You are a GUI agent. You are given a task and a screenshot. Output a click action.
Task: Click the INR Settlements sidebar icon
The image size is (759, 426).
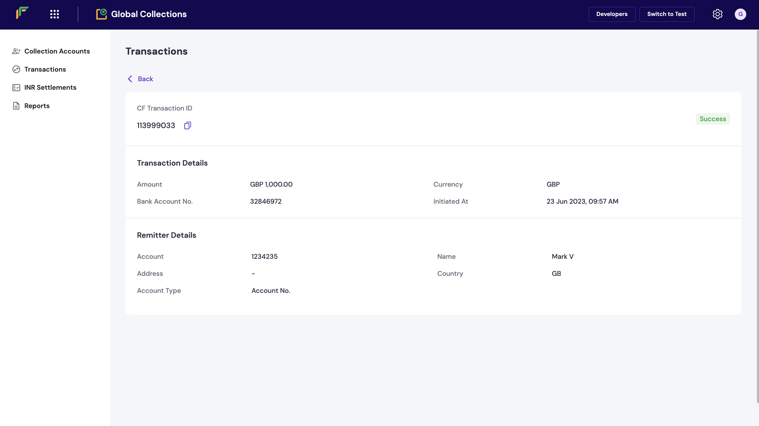tap(16, 88)
